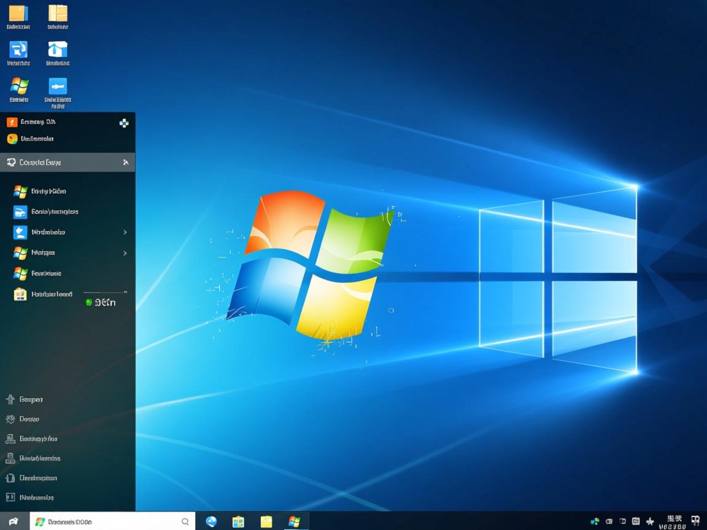Collapse the highlighted menu row using its arrow
Viewport: 707px width, 530px height.
pyautogui.click(x=127, y=162)
